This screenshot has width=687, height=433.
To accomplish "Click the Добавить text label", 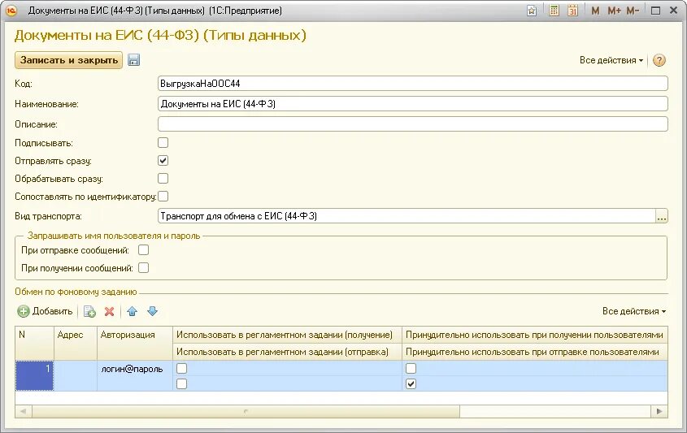I will (53, 311).
